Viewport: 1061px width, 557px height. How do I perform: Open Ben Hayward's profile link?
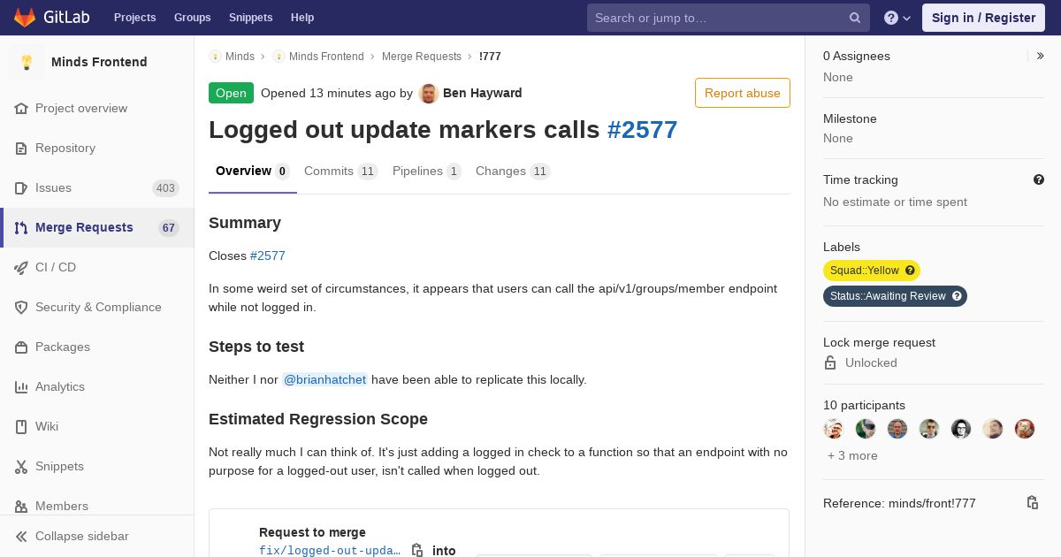[482, 93]
